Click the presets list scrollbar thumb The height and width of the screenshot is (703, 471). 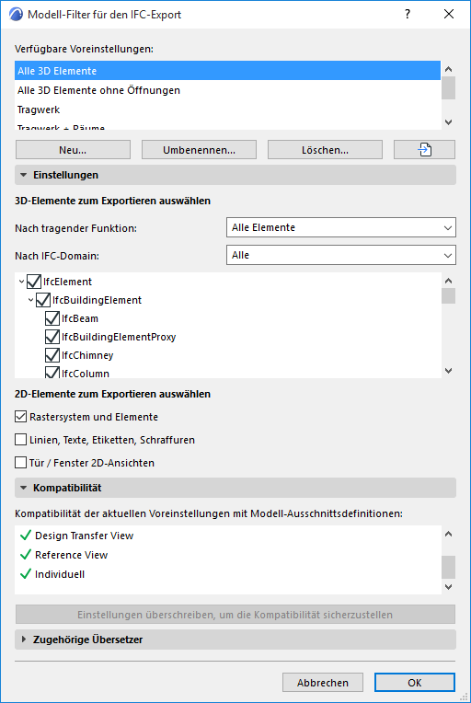tap(449, 87)
